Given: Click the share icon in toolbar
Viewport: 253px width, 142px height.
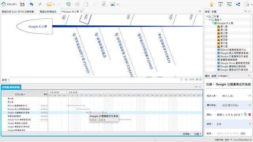Looking at the screenshot, I should point(238,4).
